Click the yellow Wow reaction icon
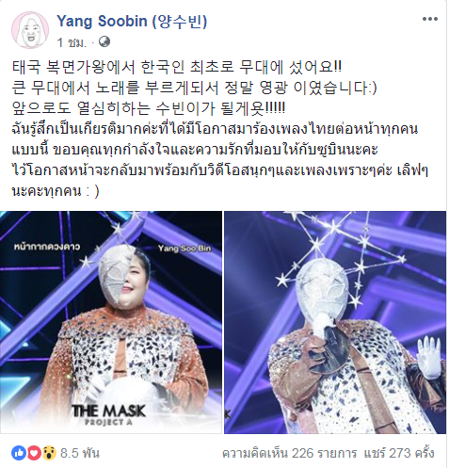This screenshot has height=468, width=449. tap(49, 453)
